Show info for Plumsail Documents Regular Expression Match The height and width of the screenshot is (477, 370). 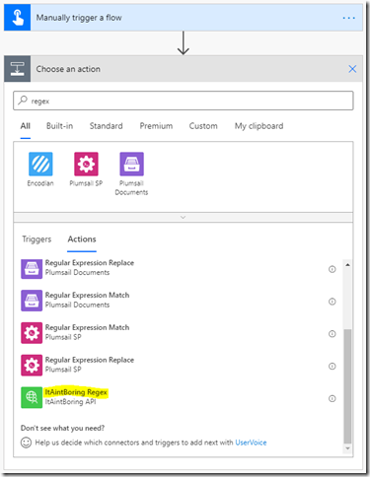click(x=333, y=302)
